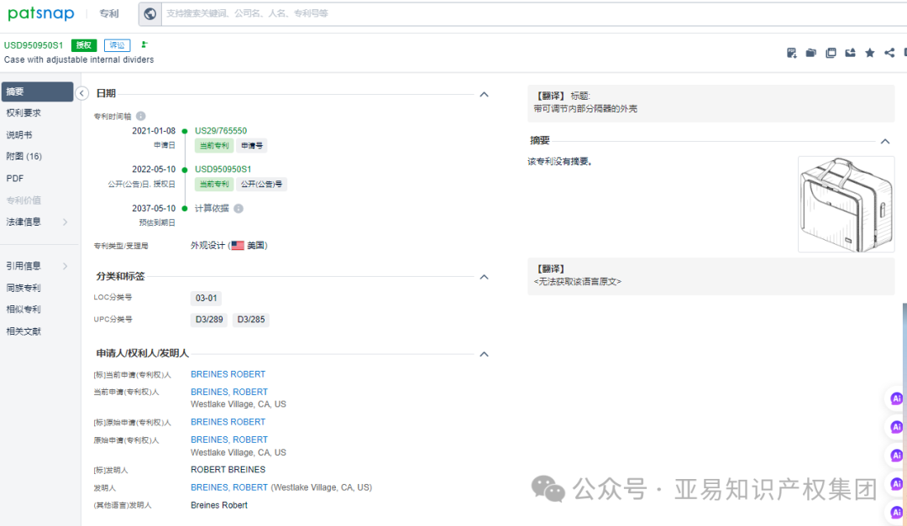Open the add-to-folder icon
The height and width of the screenshot is (526, 907).
[810, 52]
